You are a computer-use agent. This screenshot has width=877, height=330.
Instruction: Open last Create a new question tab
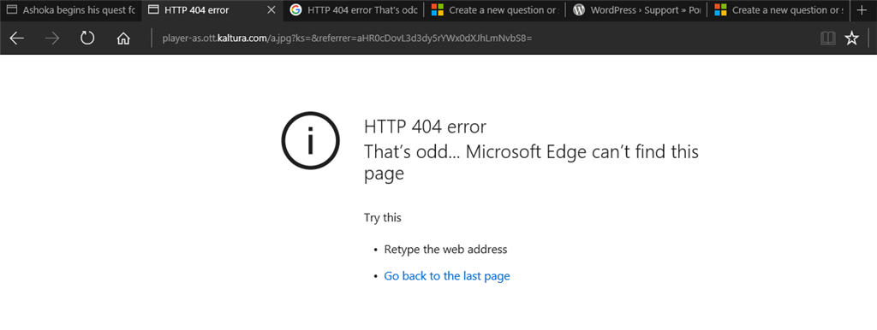coord(778,10)
